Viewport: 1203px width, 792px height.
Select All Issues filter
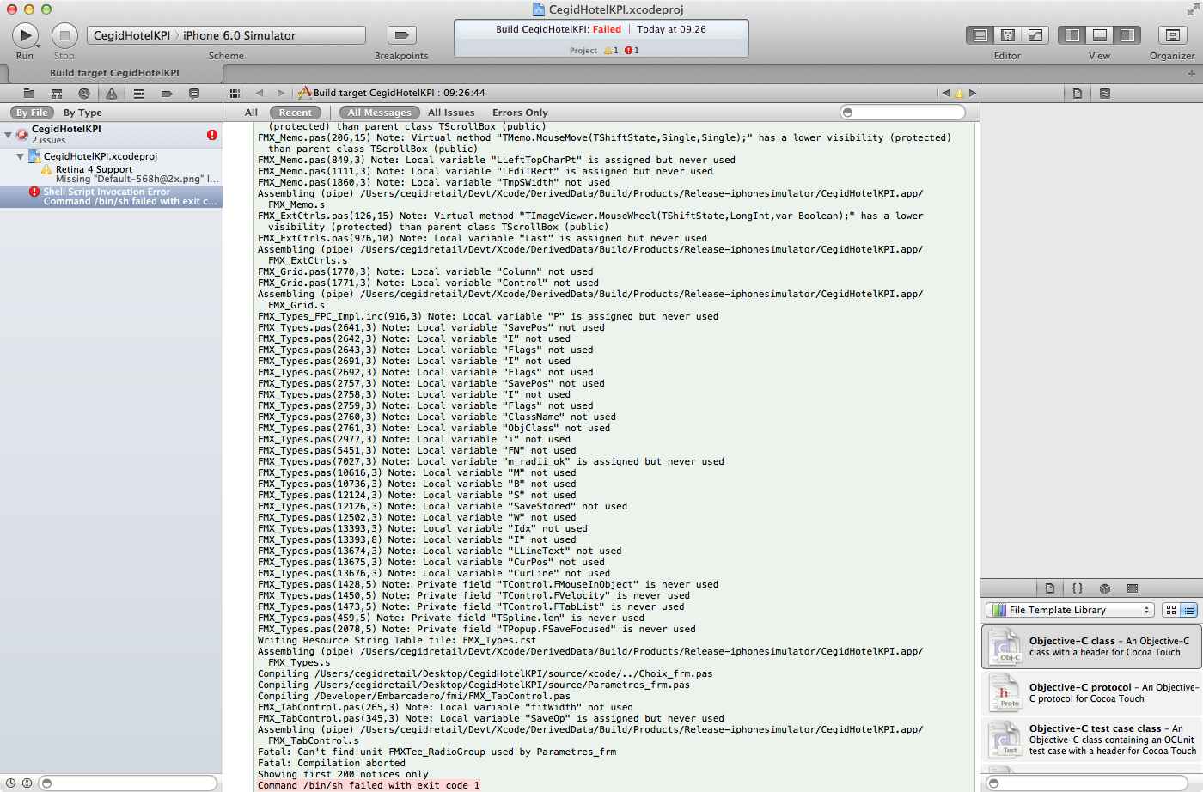coord(451,113)
